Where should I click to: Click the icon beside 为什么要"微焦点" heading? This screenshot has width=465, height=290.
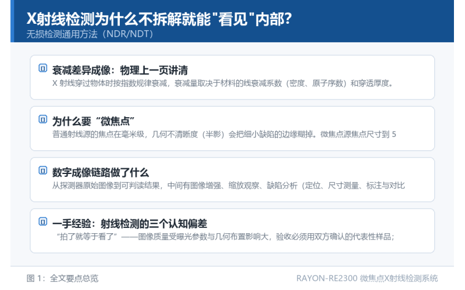click(x=42, y=119)
